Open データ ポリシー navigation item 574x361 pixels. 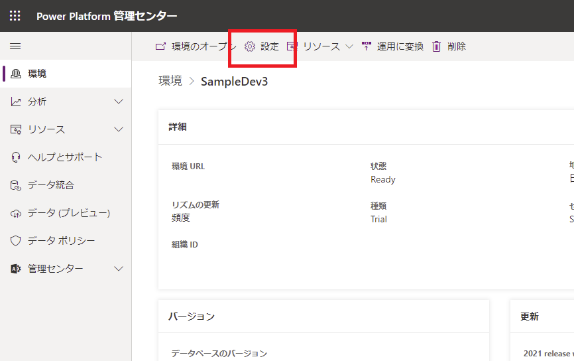(x=66, y=241)
